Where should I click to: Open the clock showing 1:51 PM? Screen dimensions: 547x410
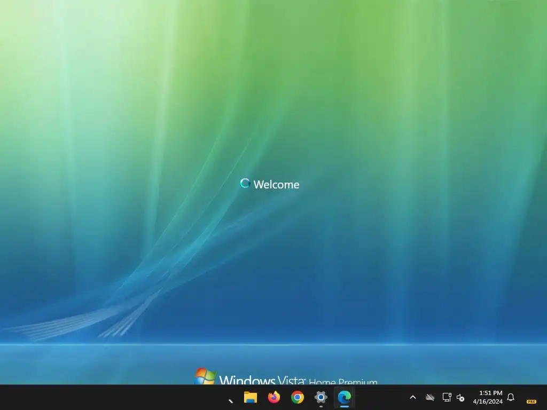pyautogui.click(x=488, y=397)
